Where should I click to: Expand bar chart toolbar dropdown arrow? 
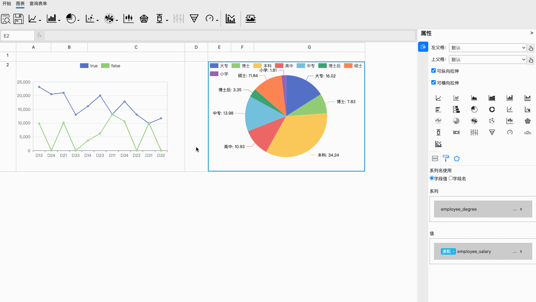tap(59, 20)
